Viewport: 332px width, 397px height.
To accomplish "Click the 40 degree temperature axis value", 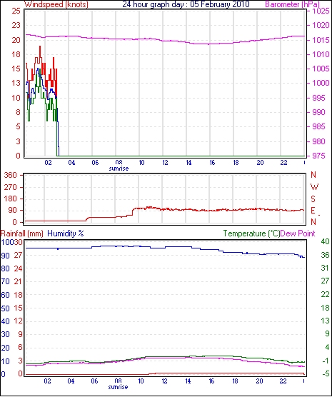I will click(325, 241).
